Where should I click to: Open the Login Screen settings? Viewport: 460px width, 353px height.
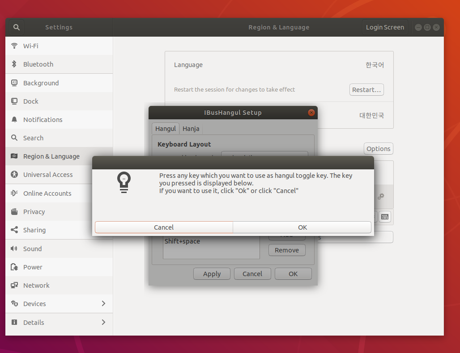coord(385,27)
